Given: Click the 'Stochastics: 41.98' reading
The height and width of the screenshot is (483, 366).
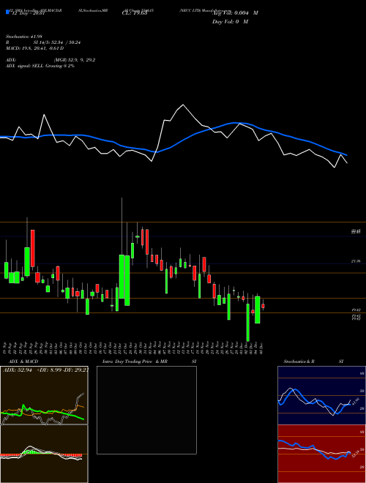Looking at the screenshot, I should pos(23,37).
